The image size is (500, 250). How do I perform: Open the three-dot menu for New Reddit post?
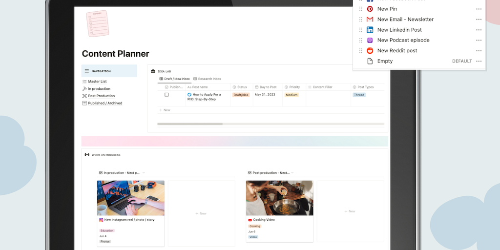(479, 50)
